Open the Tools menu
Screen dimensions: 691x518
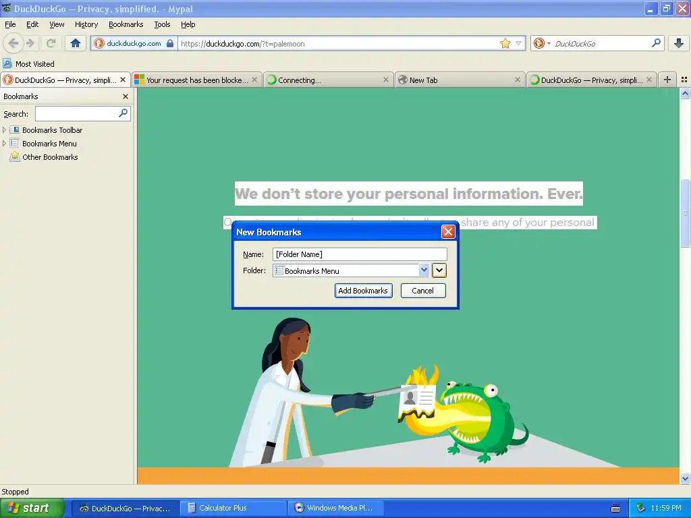coord(162,25)
